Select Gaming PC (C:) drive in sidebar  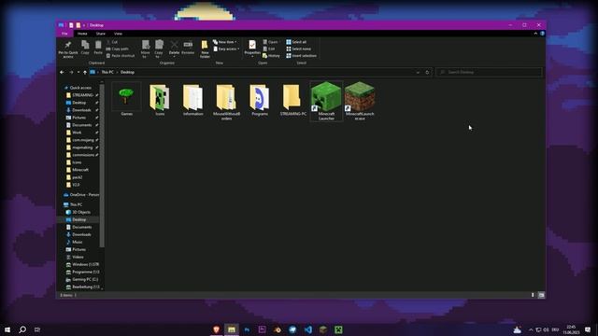pyautogui.click(x=82, y=279)
